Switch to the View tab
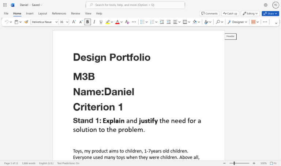This screenshot has height=166, width=281. [88, 14]
